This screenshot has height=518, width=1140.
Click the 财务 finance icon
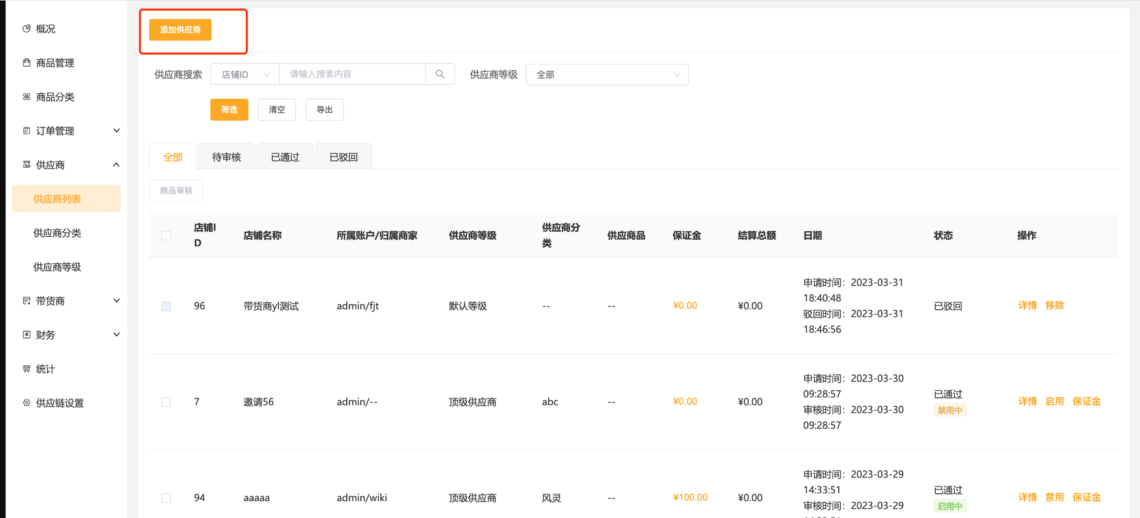click(x=26, y=335)
